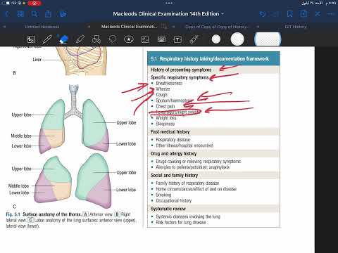Switch to Macleods Clinical Examination tab
Viewport: 338px width, 253px height.
(x=130, y=27)
